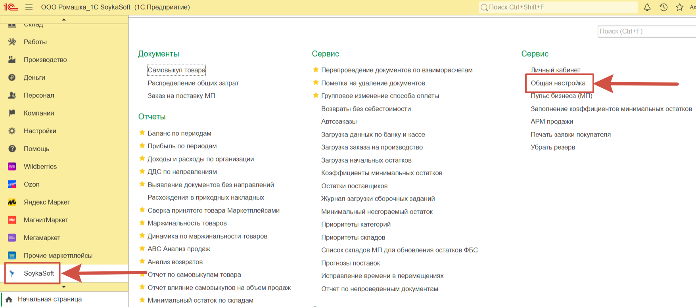
Task: Toggle favorite star for ABC Анализ продаж
Action: [x=142, y=249]
